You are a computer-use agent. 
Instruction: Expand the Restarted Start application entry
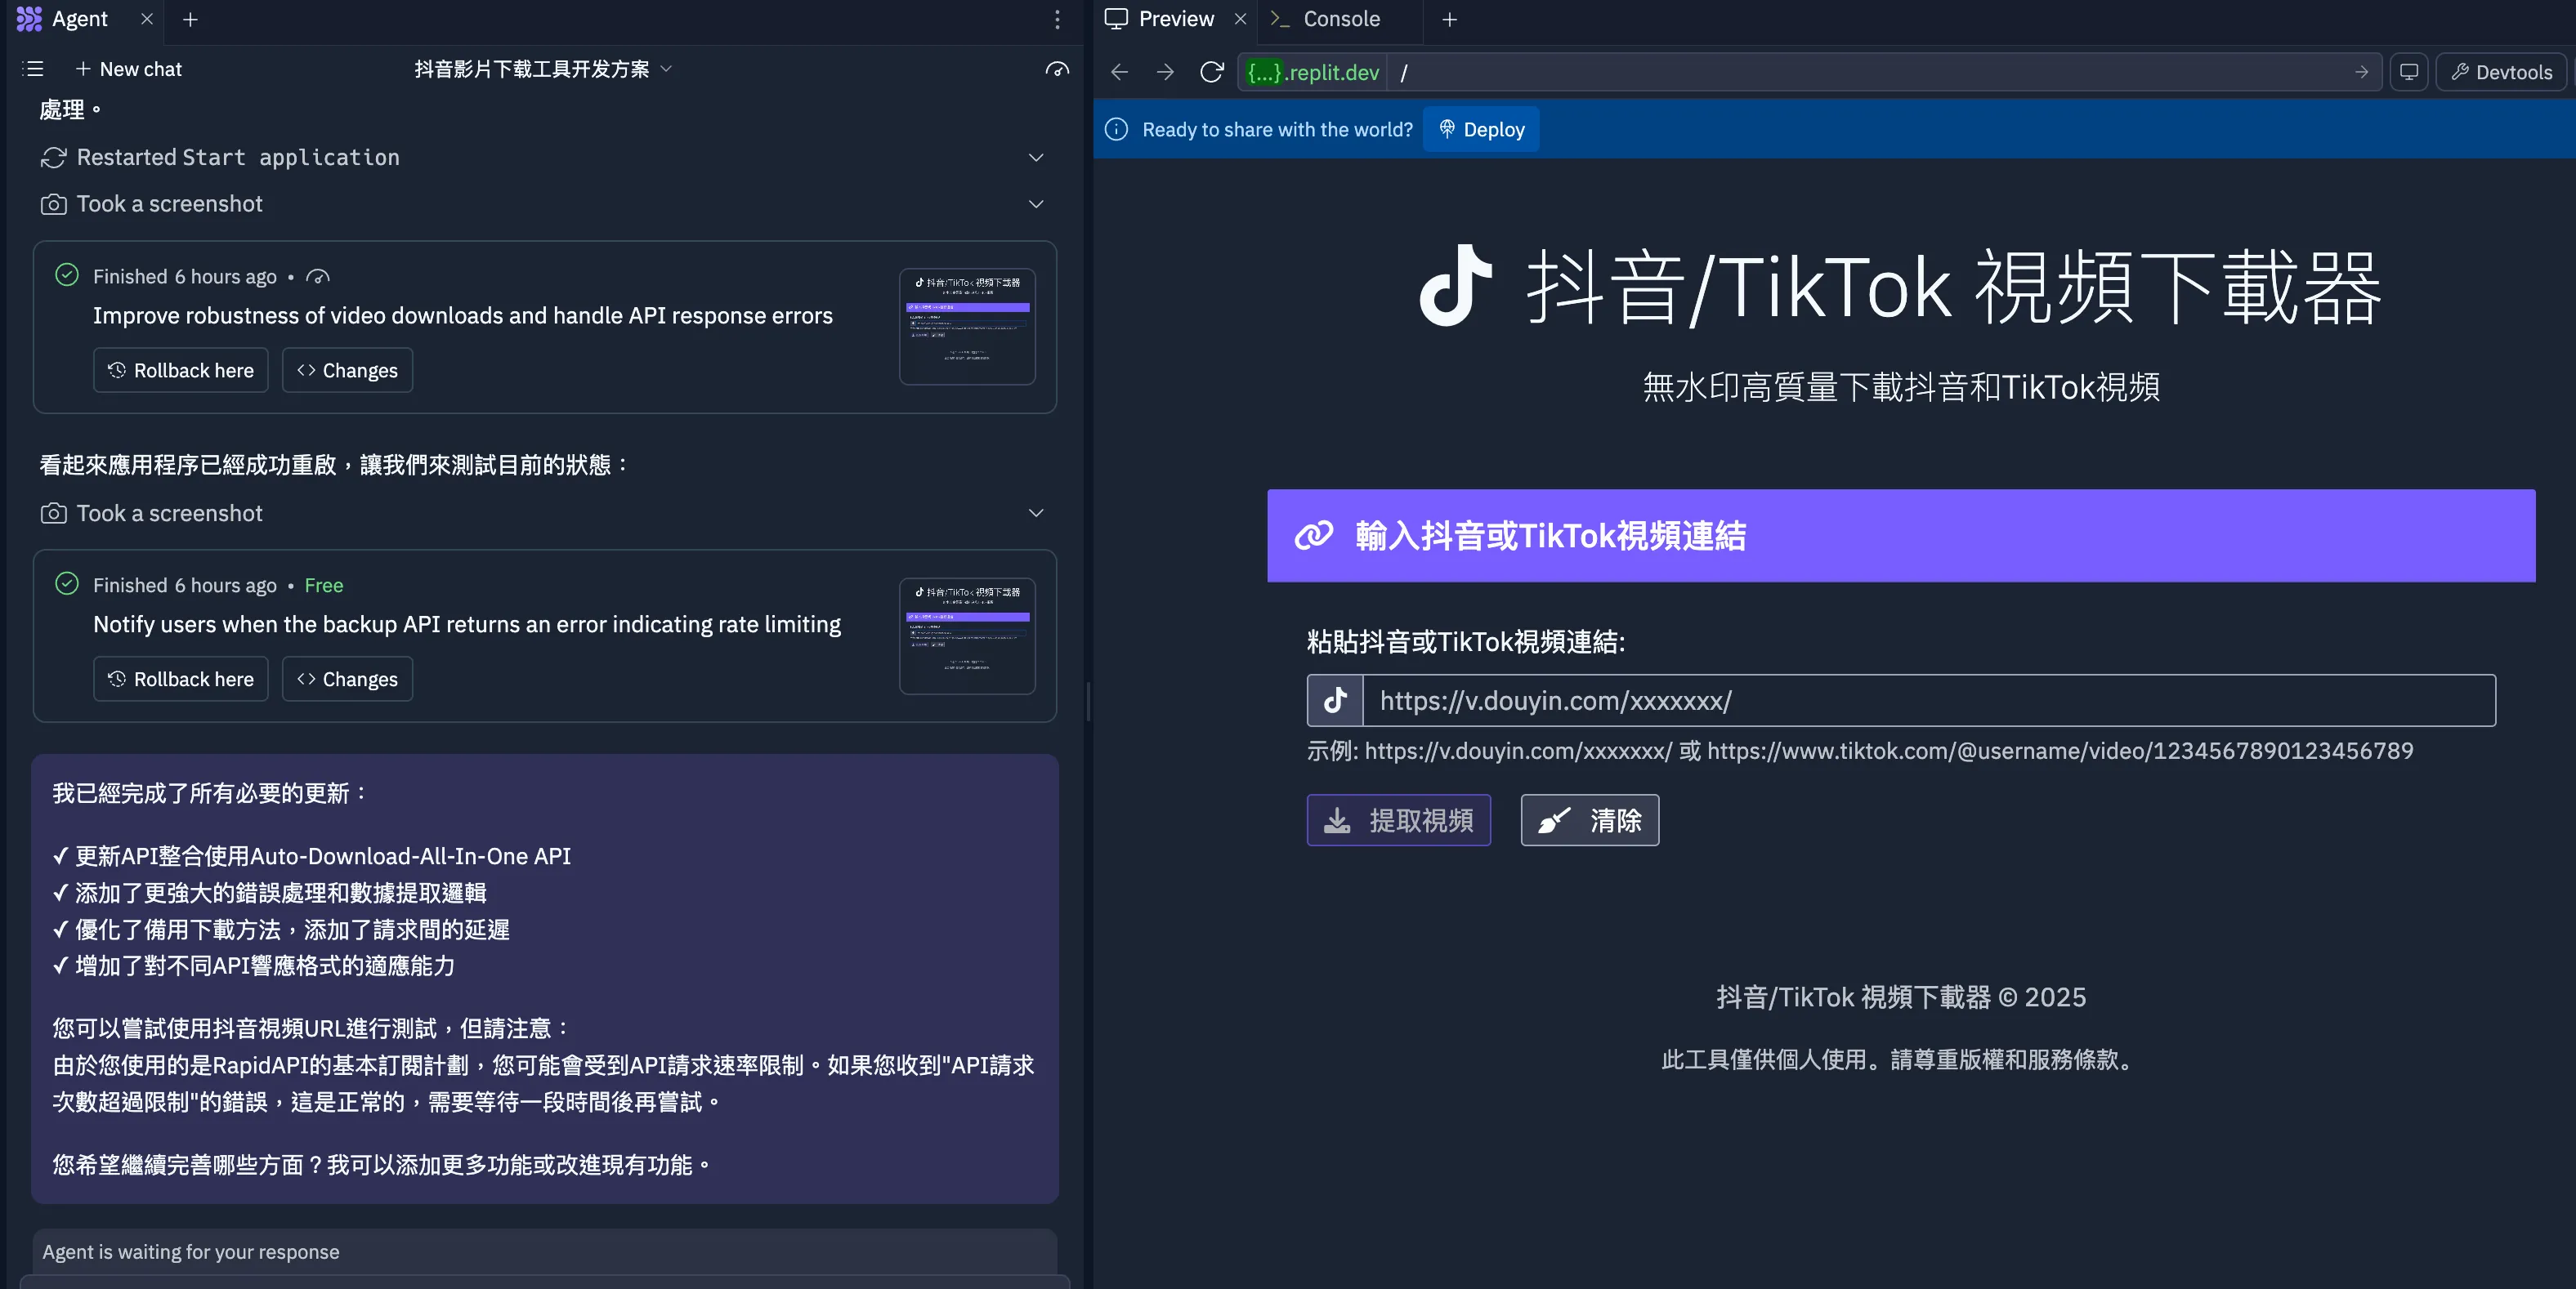click(1036, 158)
